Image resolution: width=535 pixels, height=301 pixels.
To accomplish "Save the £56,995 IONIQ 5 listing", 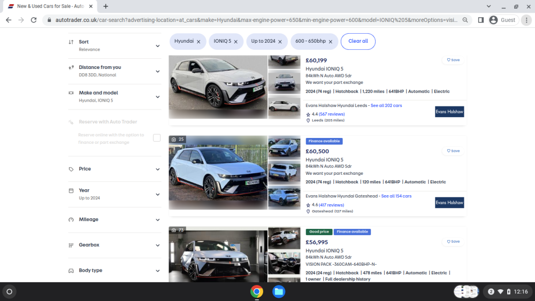I will click(453, 241).
